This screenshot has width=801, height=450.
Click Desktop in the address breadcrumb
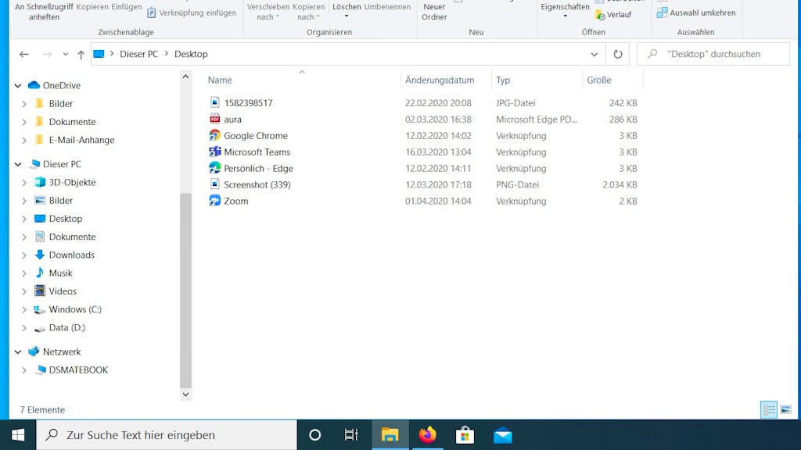pyautogui.click(x=191, y=54)
